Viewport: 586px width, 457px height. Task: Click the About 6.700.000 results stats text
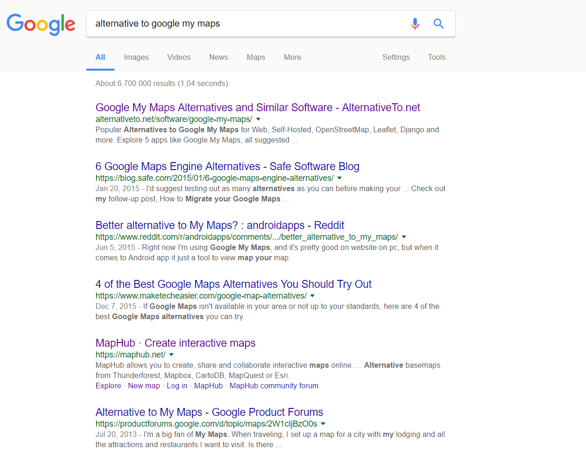(162, 83)
